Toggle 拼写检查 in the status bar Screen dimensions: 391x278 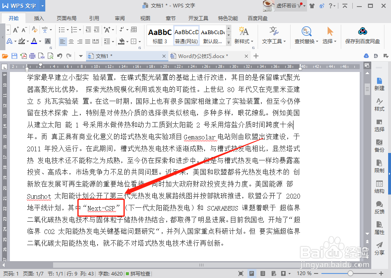[x=138, y=273]
